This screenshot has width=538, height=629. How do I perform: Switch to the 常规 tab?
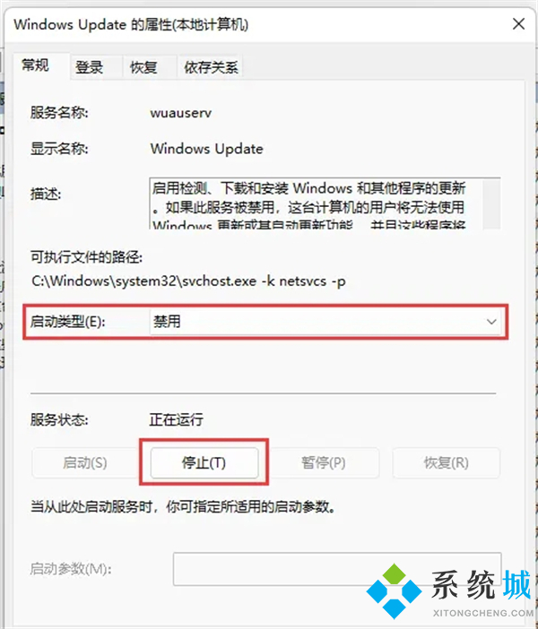(x=35, y=65)
